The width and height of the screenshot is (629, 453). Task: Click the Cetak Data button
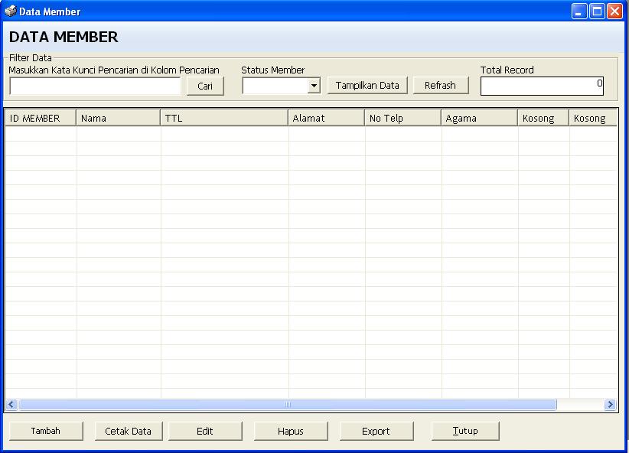pos(128,431)
